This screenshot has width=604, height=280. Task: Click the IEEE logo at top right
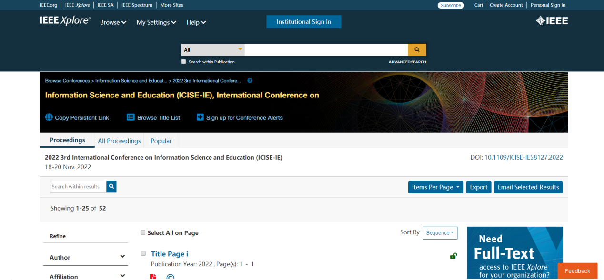tap(552, 21)
